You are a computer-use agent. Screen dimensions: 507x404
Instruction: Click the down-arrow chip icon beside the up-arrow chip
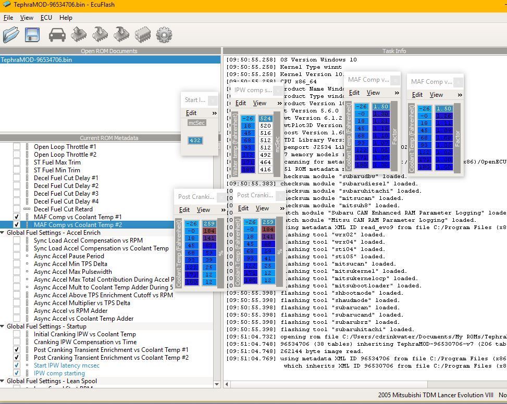100,35
